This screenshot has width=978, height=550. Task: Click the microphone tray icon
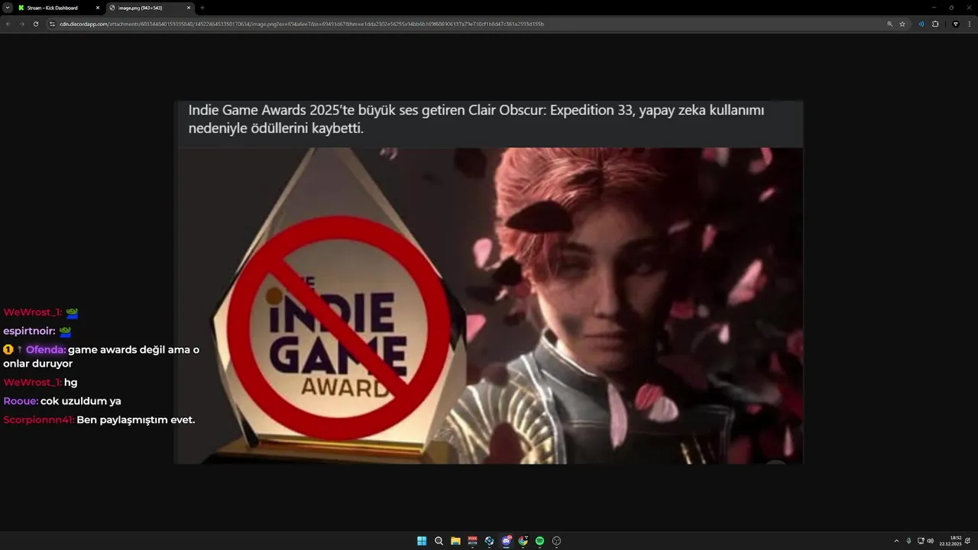[x=908, y=541]
